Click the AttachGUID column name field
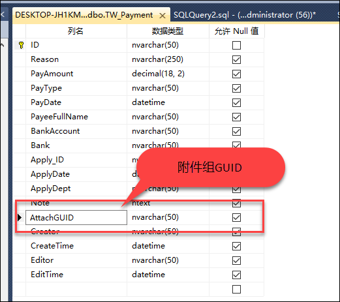 [76, 217]
